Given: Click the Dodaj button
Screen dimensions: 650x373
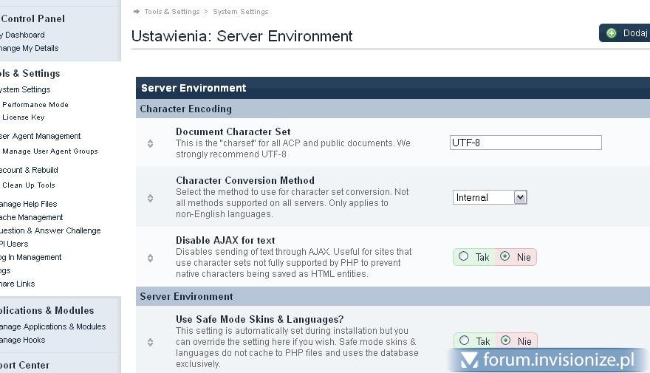Looking at the screenshot, I should [x=626, y=33].
